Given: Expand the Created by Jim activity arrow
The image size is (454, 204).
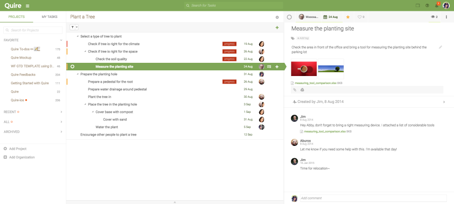Looking at the screenshot, I should (x=444, y=102).
